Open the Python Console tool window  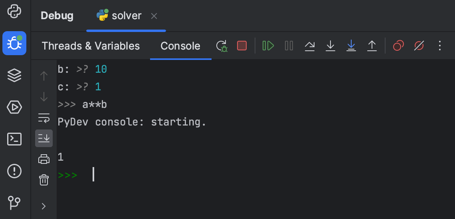(x=14, y=11)
